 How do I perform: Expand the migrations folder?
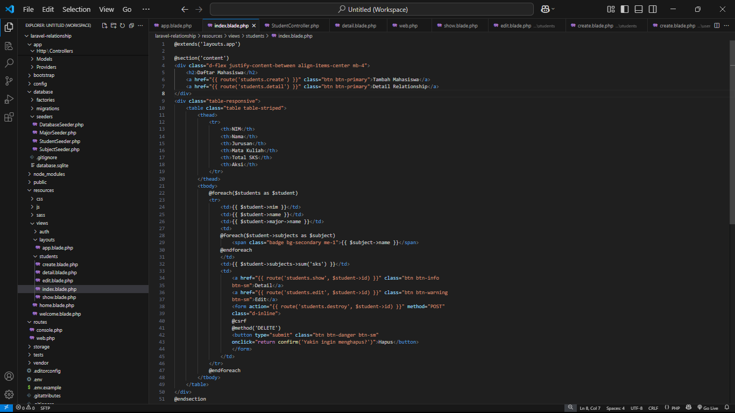coord(48,108)
